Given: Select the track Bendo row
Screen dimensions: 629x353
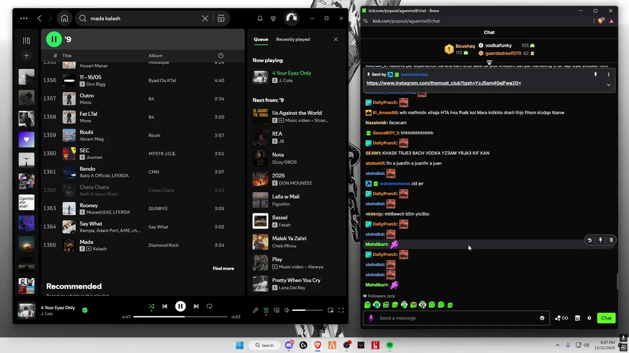Looking at the screenshot, I should [x=143, y=172].
